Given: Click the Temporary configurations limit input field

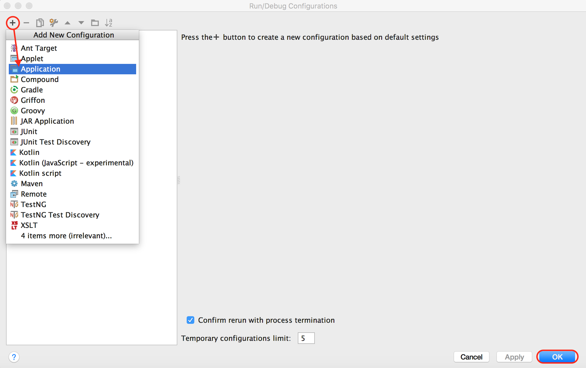Looking at the screenshot, I should [x=306, y=338].
